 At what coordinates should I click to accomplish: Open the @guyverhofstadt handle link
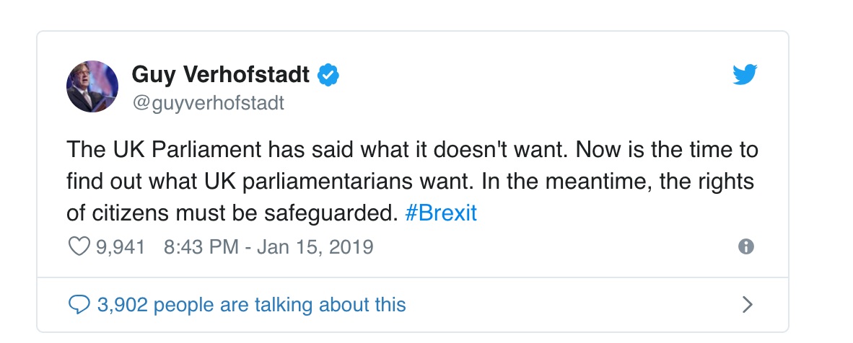pos(208,104)
